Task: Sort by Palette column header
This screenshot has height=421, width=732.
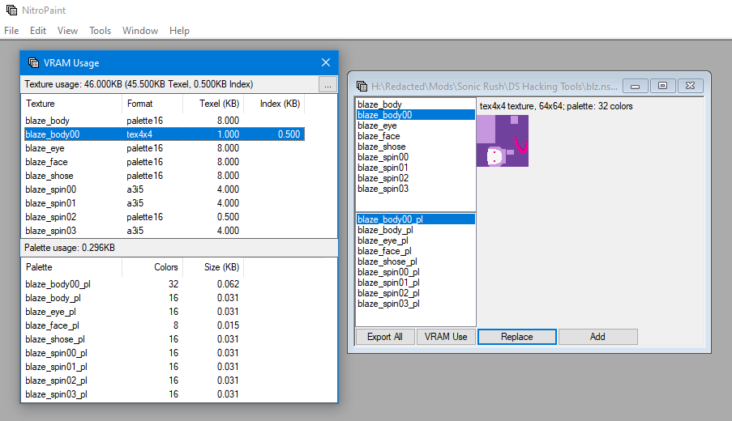Action: [71, 267]
